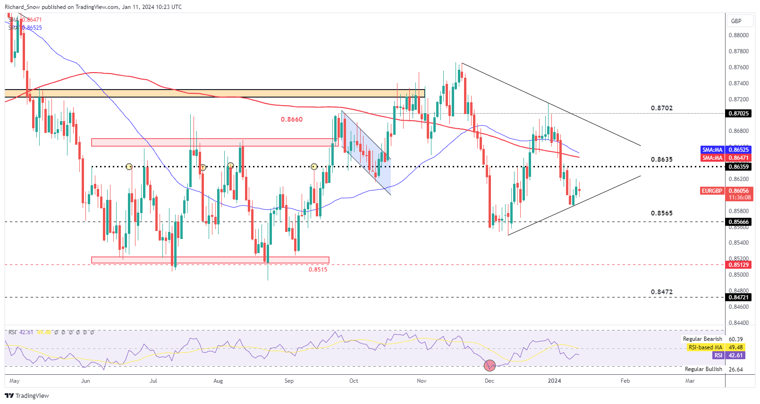
Task: Click 0.85000 on the price axis
Action: 739,275
